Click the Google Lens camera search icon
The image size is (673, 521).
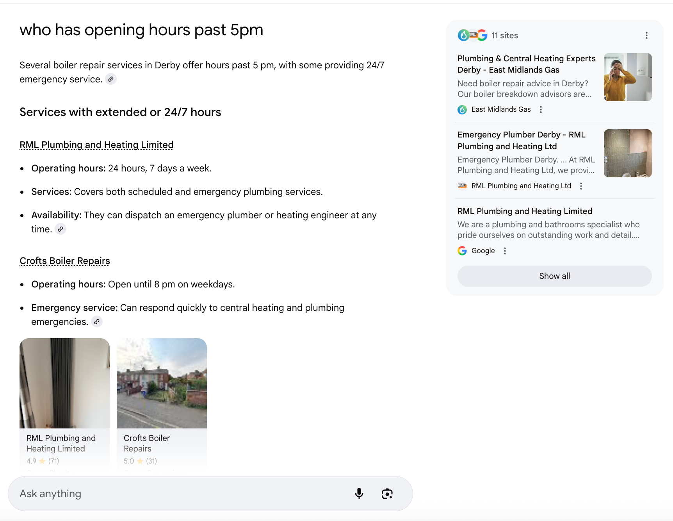[x=387, y=494]
